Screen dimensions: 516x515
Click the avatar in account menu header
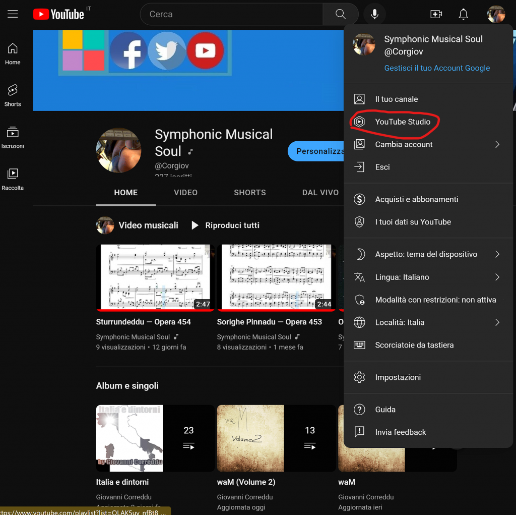tap(364, 44)
